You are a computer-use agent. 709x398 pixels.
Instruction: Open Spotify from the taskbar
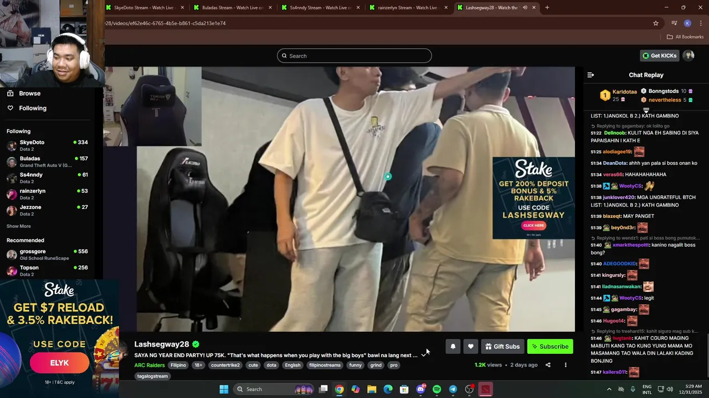click(x=436, y=389)
